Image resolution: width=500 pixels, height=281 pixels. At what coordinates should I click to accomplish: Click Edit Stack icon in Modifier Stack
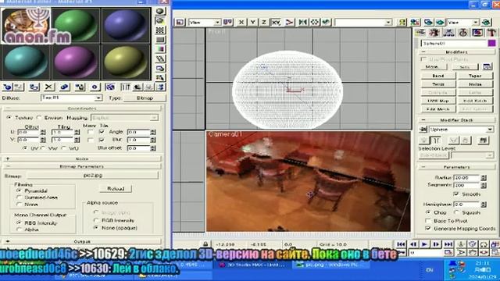point(484,140)
